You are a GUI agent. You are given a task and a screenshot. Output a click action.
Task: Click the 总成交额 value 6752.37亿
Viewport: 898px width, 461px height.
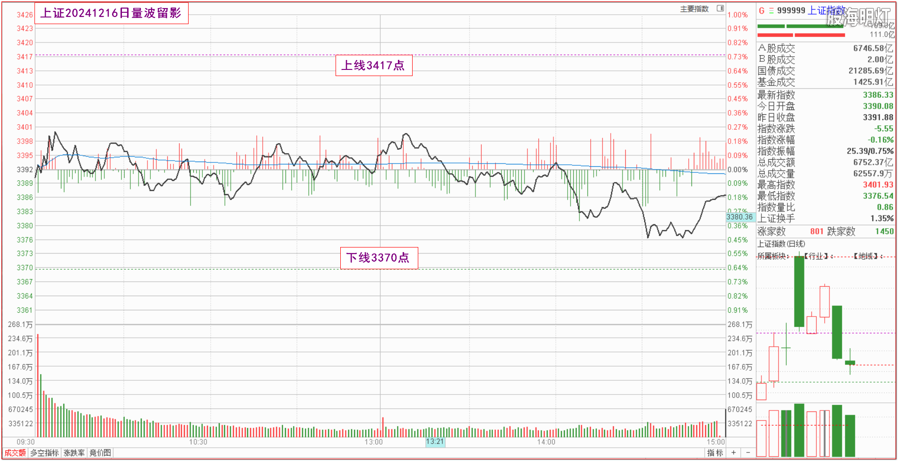[874, 162]
